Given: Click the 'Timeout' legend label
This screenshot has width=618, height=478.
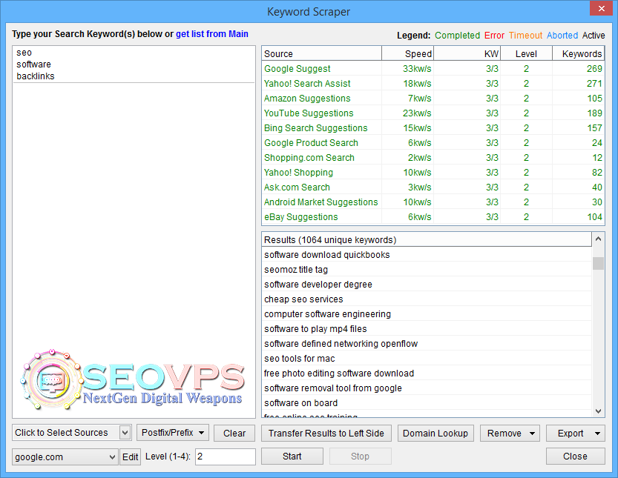Looking at the screenshot, I should point(525,36).
